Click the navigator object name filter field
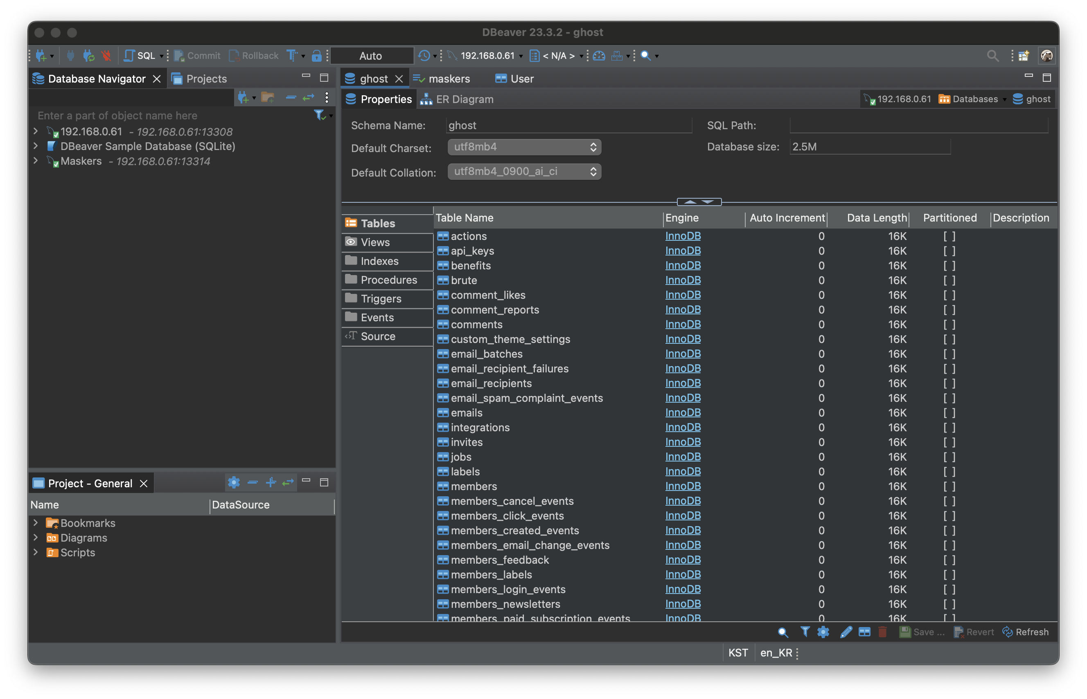 [173, 116]
